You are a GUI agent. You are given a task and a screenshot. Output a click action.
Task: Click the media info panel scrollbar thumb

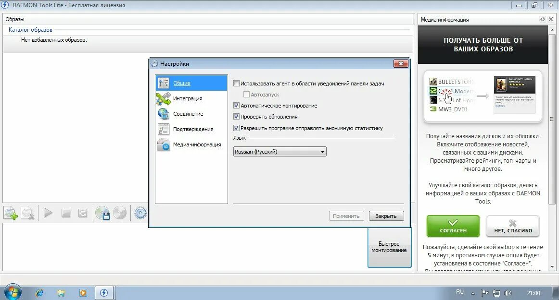(553, 119)
